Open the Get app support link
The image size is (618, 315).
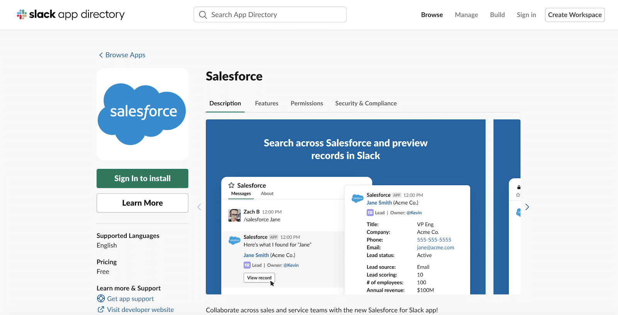pos(130,299)
